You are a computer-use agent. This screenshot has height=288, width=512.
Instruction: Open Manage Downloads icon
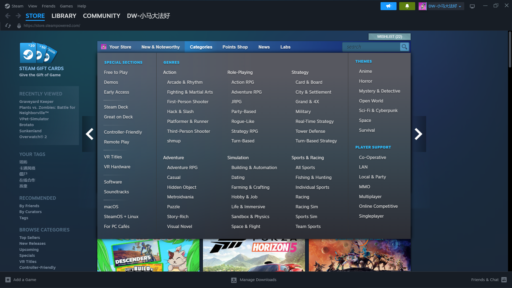click(234, 280)
